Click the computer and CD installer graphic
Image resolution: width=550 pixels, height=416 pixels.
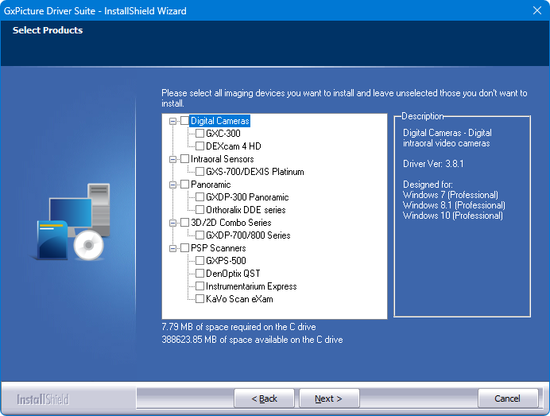(x=69, y=223)
